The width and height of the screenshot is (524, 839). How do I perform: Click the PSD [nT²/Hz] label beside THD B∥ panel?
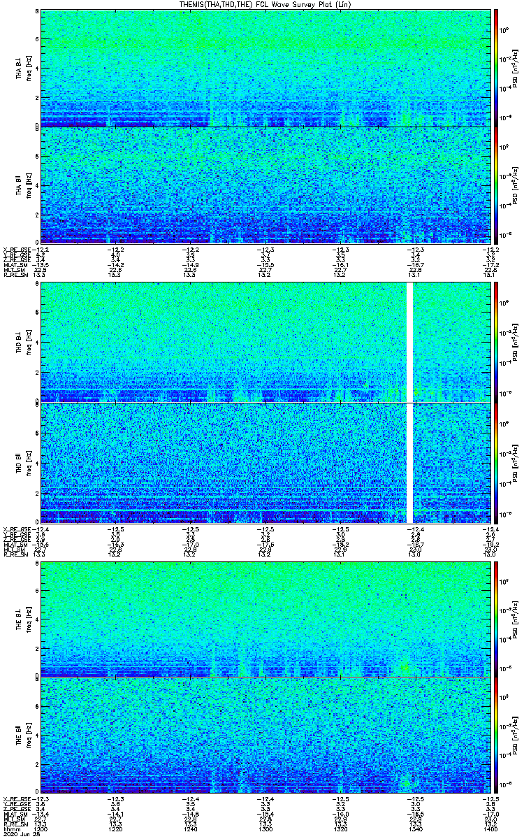pyautogui.click(x=516, y=463)
